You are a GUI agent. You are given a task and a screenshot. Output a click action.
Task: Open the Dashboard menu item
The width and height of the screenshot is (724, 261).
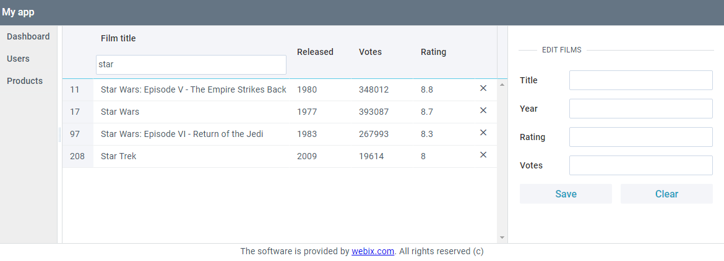tap(28, 36)
